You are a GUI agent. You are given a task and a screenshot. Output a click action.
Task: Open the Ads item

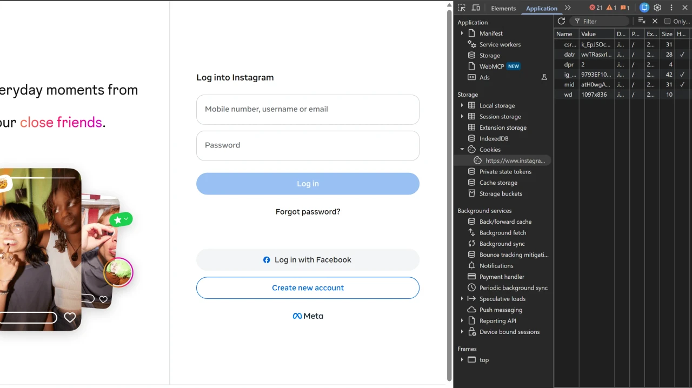click(x=484, y=77)
